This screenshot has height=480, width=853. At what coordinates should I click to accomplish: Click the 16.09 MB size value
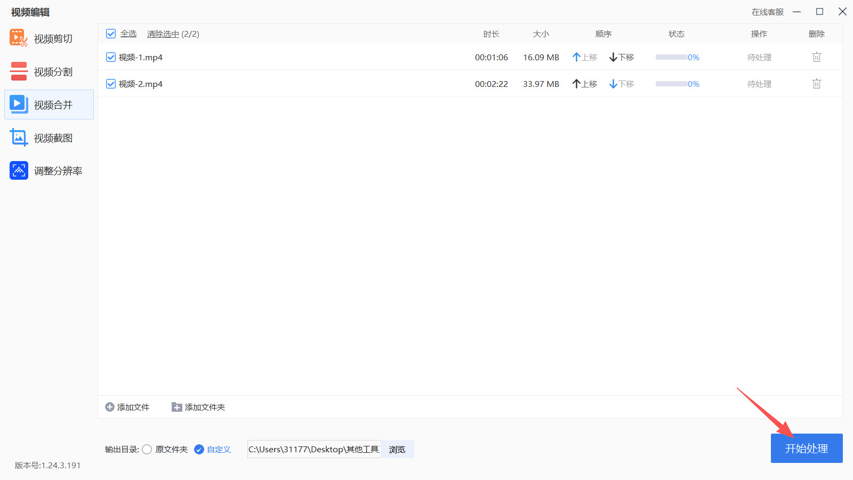pyautogui.click(x=541, y=57)
